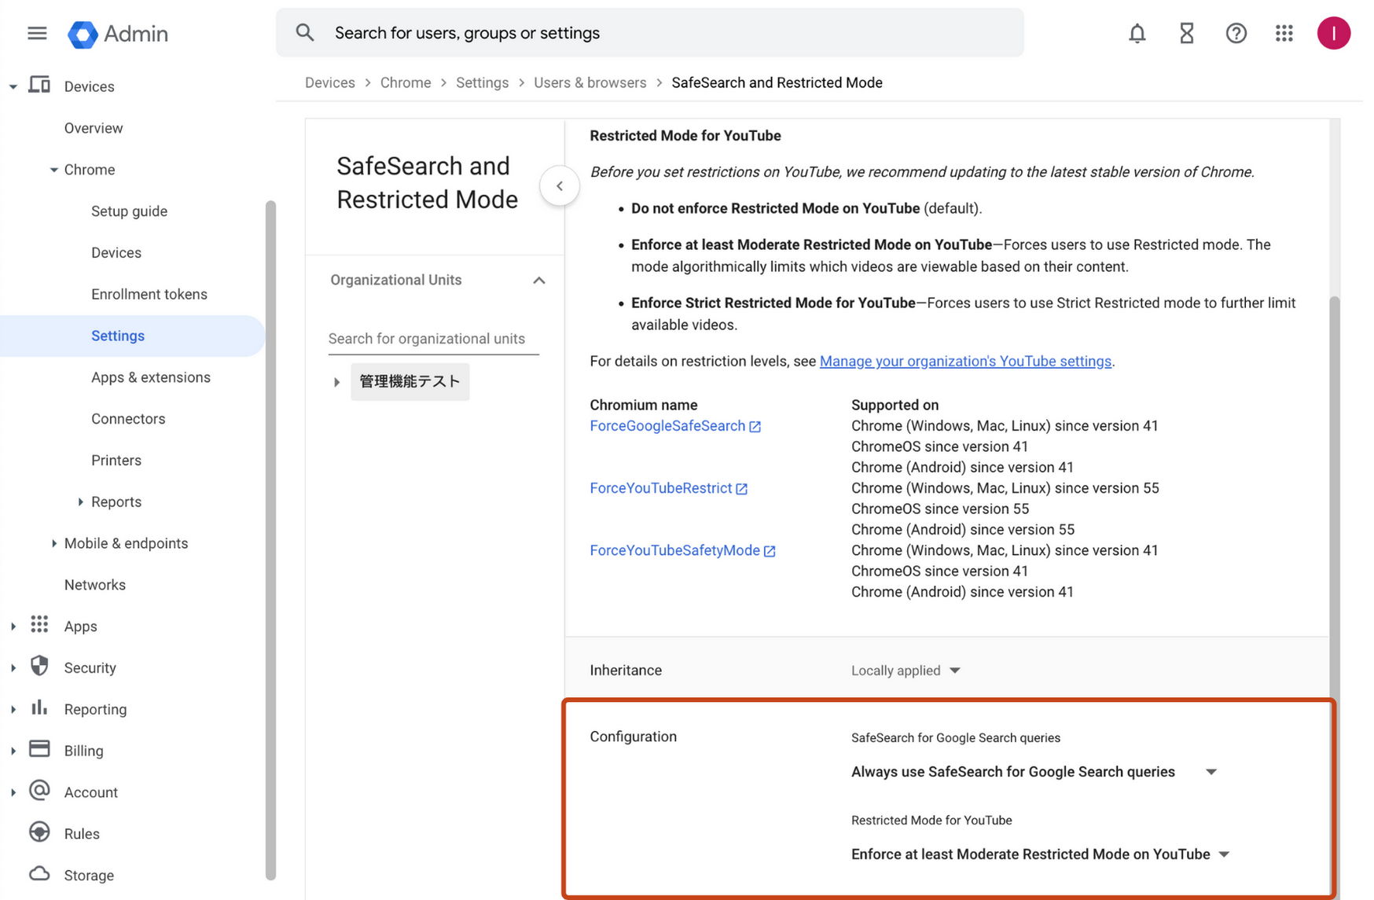1374x900 pixels.
Task: Collapse the Chrome sidebar subsection arrow
Action: pos(53,170)
